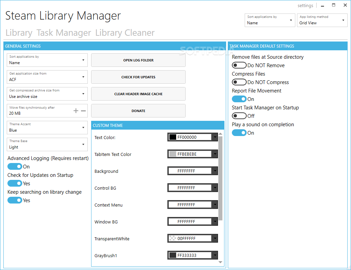Image resolution: width=351 pixels, height=270 pixels.
Task: Click Clear Header Image Cache button
Action: (138, 94)
